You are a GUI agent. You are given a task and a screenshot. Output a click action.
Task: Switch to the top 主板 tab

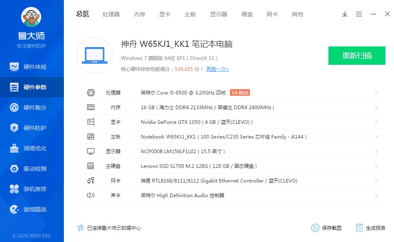190,14
